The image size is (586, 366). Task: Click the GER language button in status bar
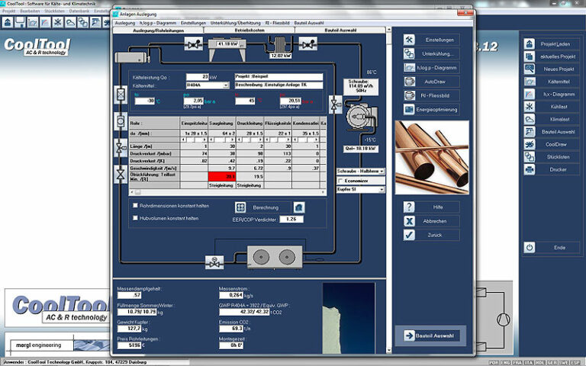point(552,363)
